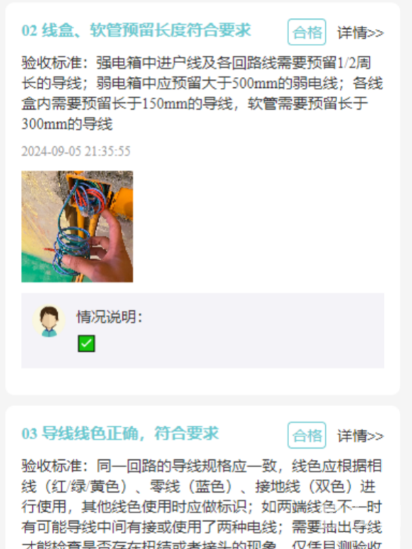412x549 pixels.
Task: Click the 验收标准 line about 同一回路的导线规格
Action: (x=202, y=466)
